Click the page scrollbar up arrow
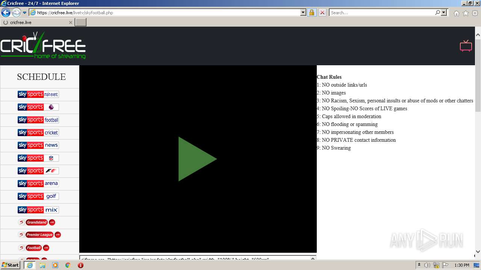Image resolution: width=481 pixels, height=270 pixels. click(478, 35)
